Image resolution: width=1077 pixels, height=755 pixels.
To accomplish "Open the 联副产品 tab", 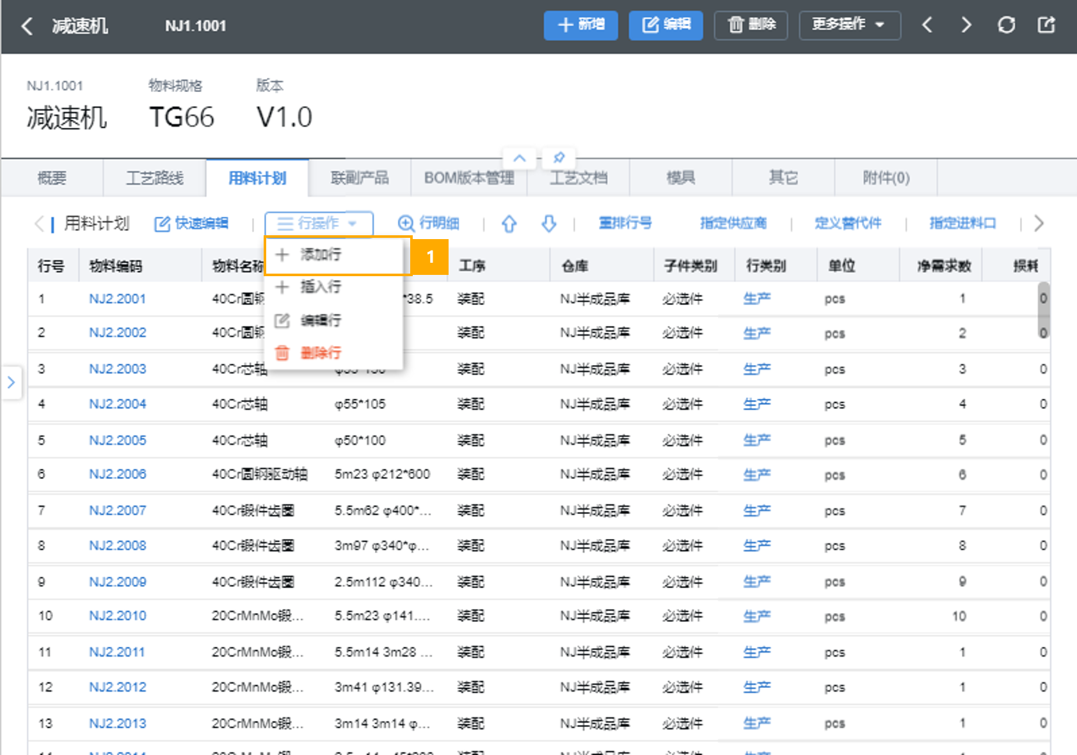I will [x=360, y=178].
